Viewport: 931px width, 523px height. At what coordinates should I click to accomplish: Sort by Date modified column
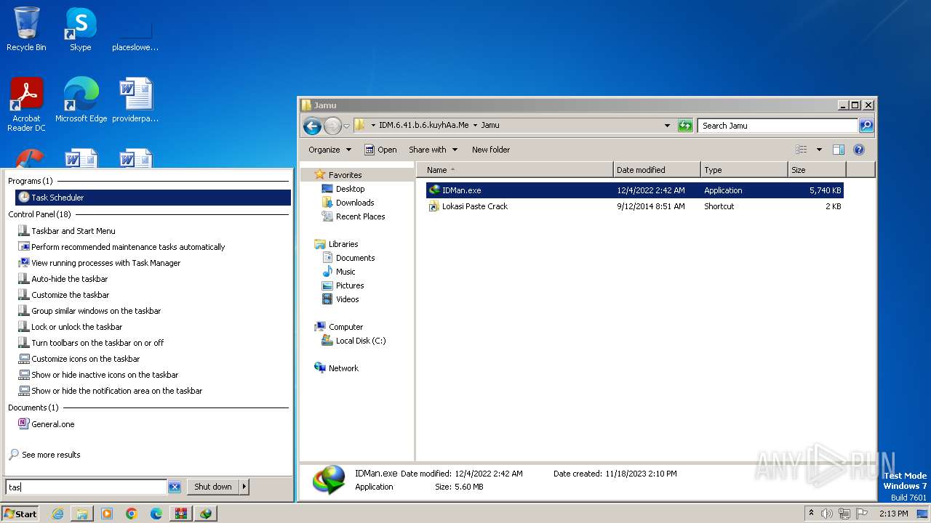tap(657, 170)
